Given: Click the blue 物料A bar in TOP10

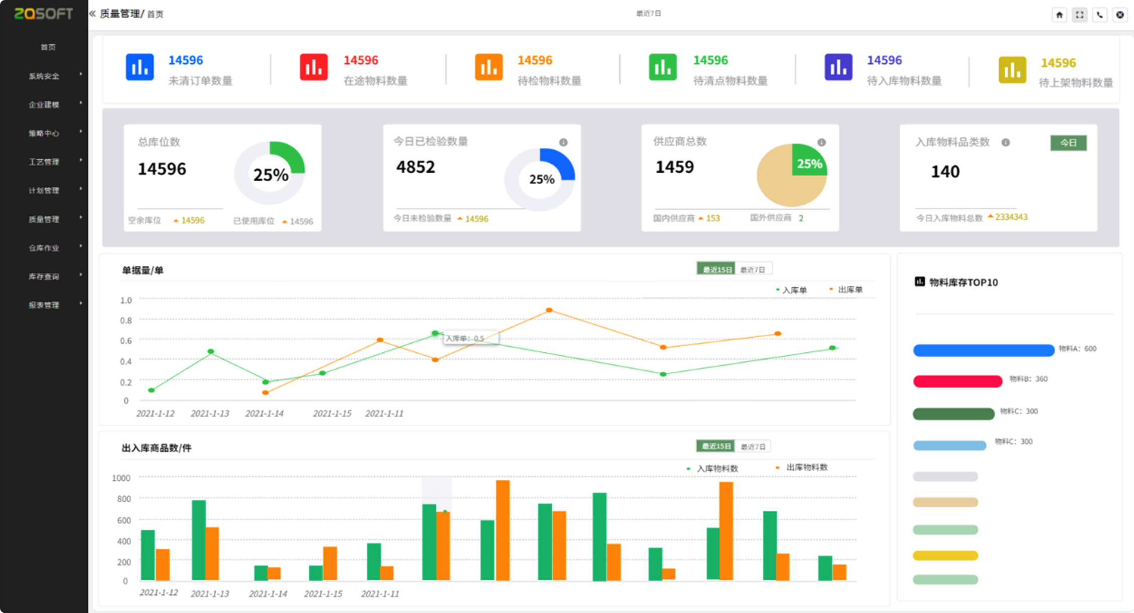Looking at the screenshot, I should pos(983,350).
